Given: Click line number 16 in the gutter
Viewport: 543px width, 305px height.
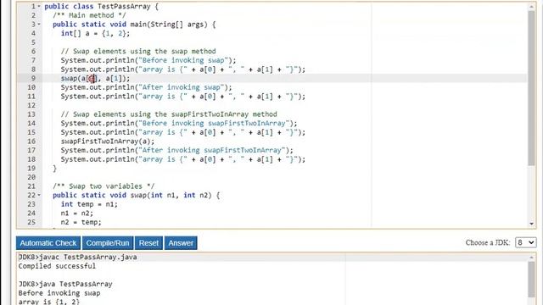Looking at the screenshot, I should [31, 141].
